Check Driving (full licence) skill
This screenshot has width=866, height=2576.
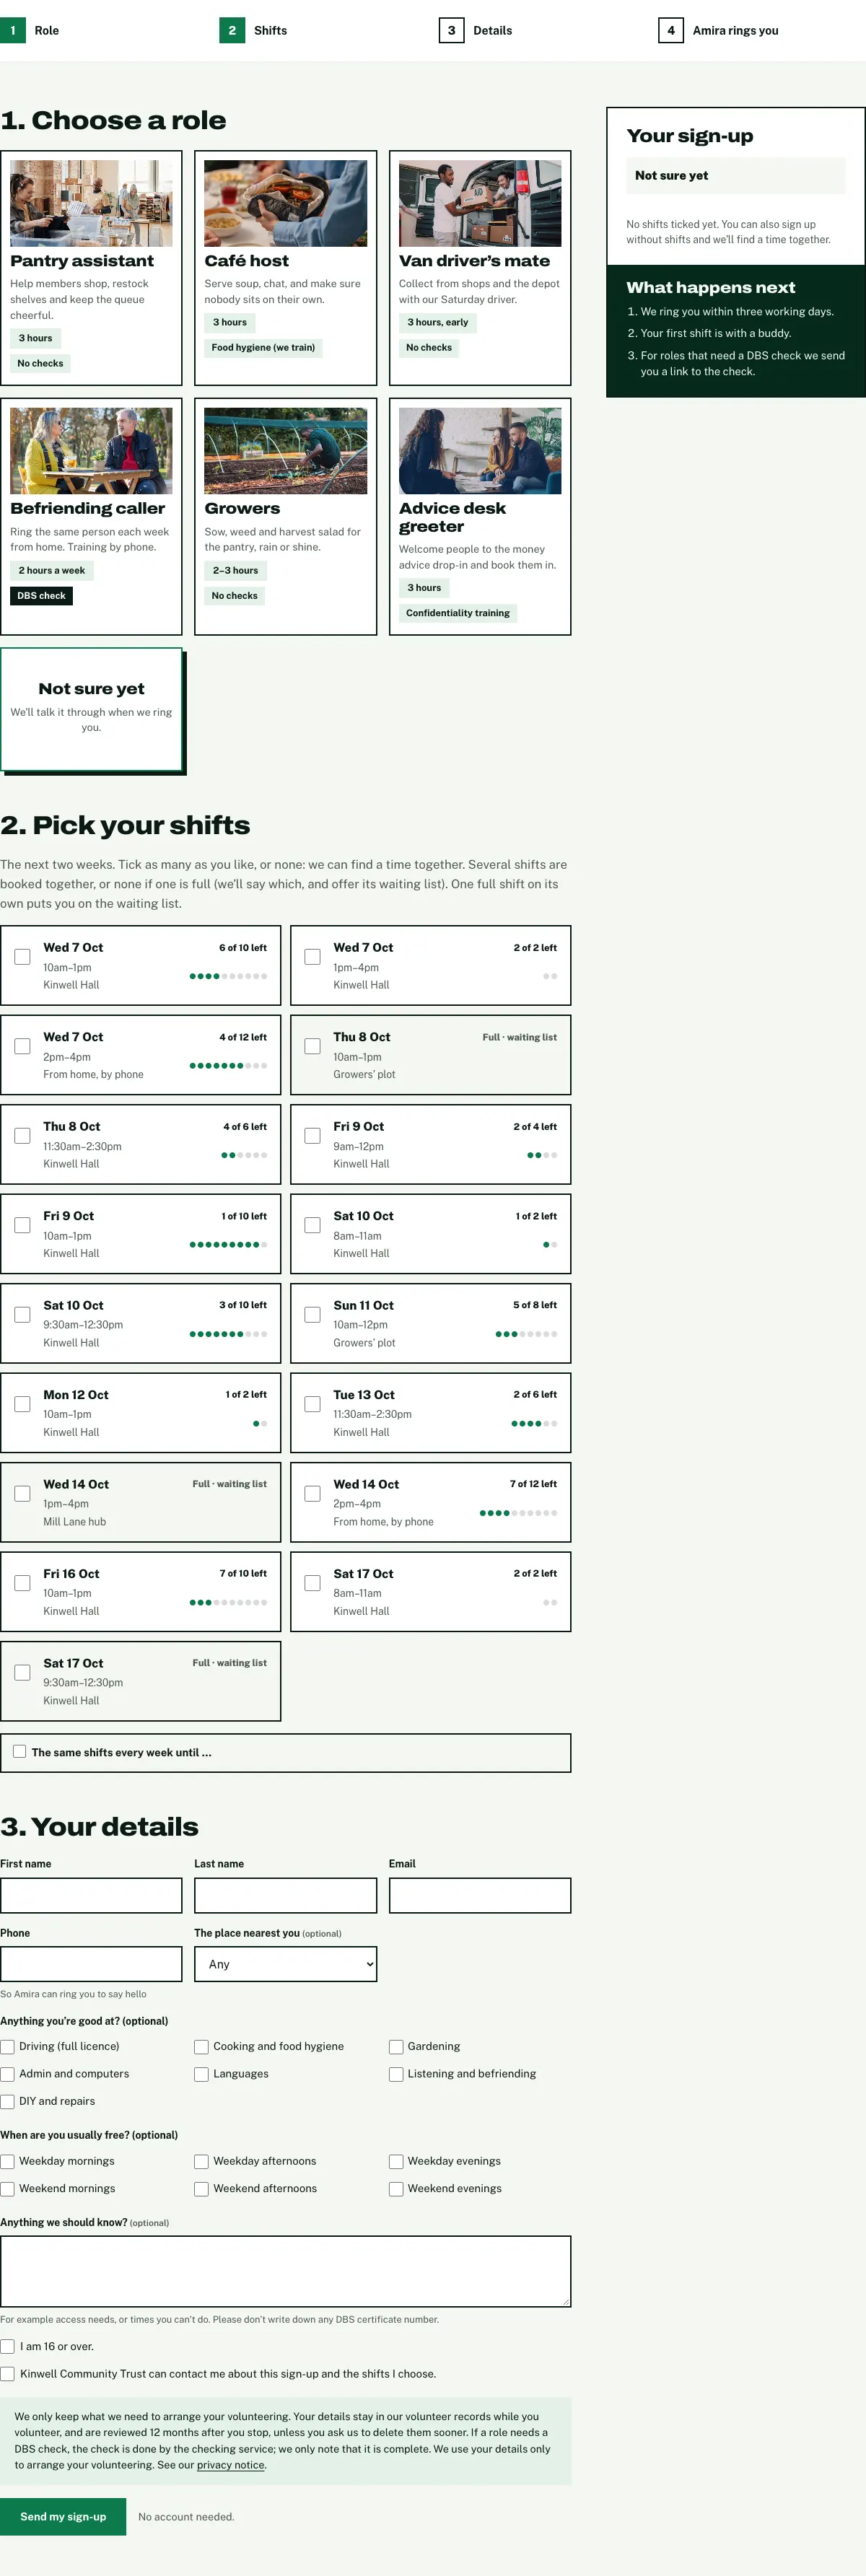point(7,2046)
